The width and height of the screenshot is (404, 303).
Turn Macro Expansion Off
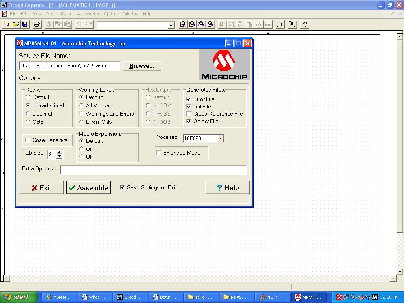[x=81, y=157]
